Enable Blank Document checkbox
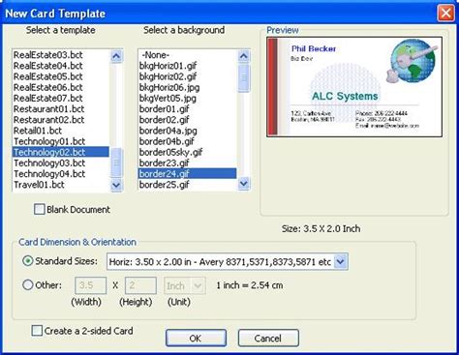Viewport: 459px width, 355px height. (x=40, y=209)
